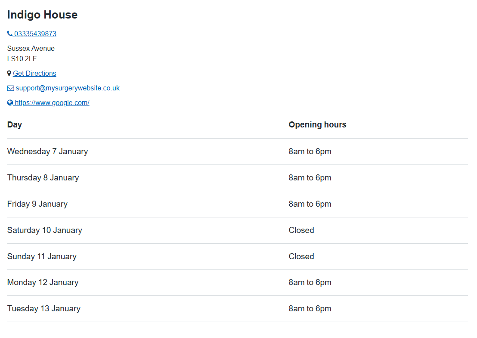477x338 pixels.
Task: Click Closed status for Saturday 10 January
Action: [301, 230]
